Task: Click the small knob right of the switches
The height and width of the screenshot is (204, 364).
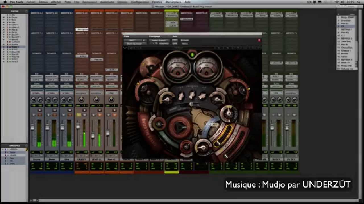Action: (x=218, y=99)
